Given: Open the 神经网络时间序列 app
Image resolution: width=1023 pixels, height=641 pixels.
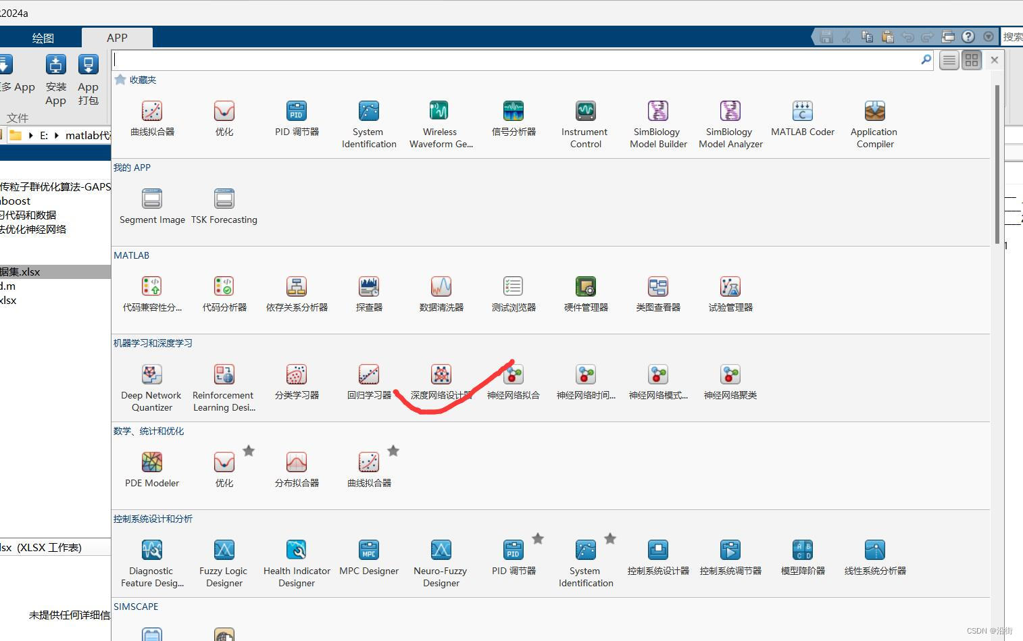Looking at the screenshot, I should pyautogui.click(x=586, y=382).
